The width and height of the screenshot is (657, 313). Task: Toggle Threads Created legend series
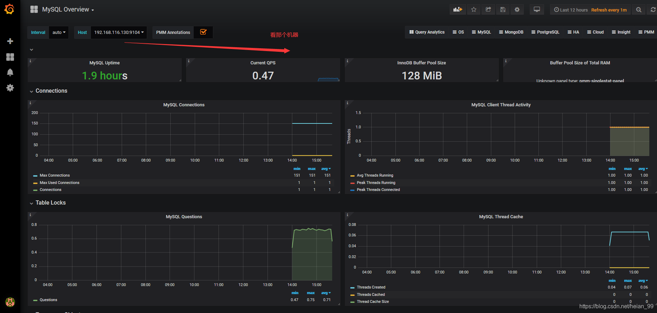pyautogui.click(x=371, y=287)
